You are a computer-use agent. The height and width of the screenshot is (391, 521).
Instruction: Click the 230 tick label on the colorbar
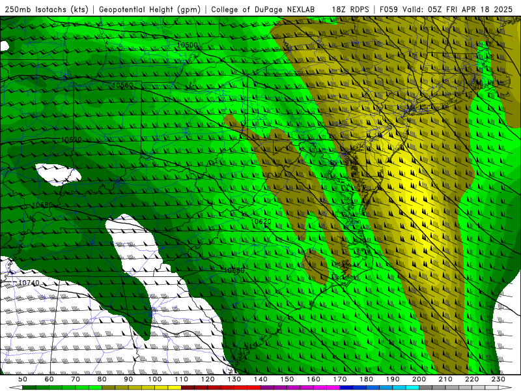click(498, 379)
